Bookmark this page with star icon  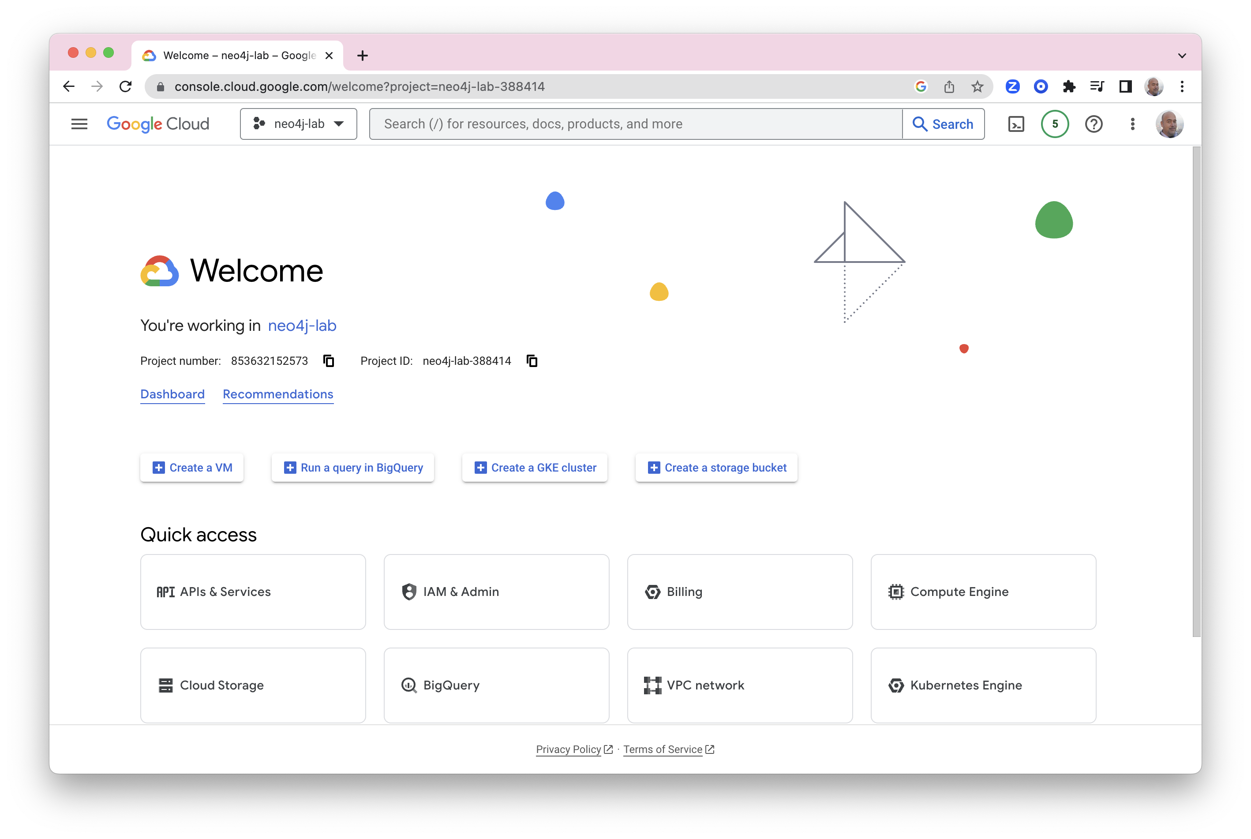[977, 87]
